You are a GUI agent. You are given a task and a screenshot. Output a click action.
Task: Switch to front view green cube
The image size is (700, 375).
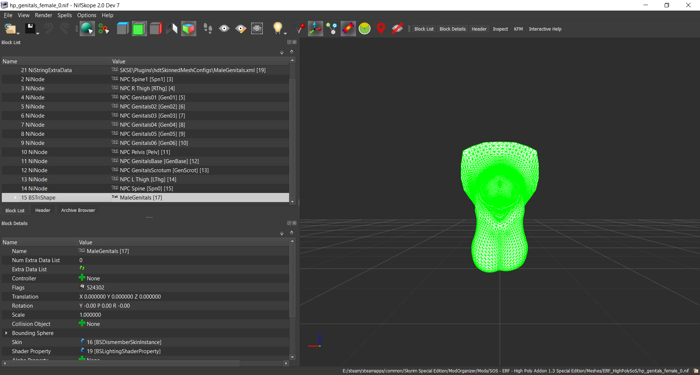139,28
